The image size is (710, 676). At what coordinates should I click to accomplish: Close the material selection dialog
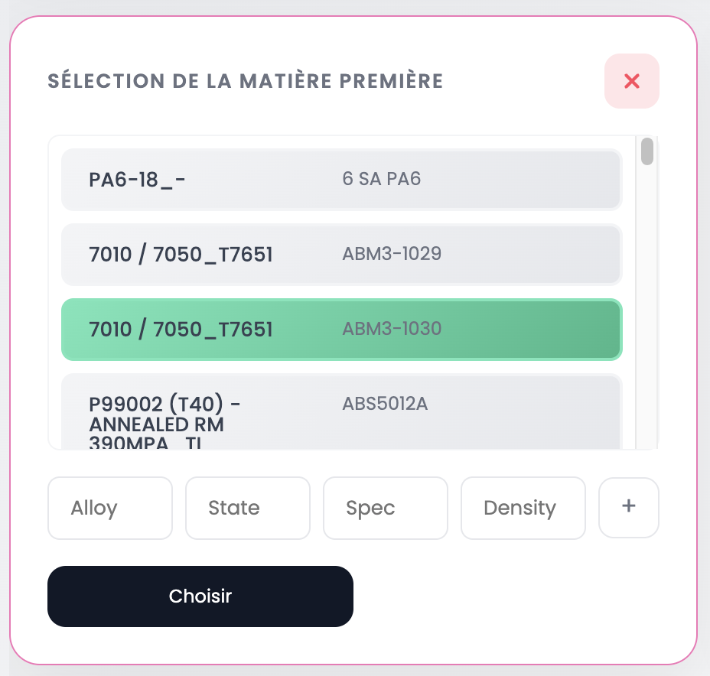pos(631,80)
